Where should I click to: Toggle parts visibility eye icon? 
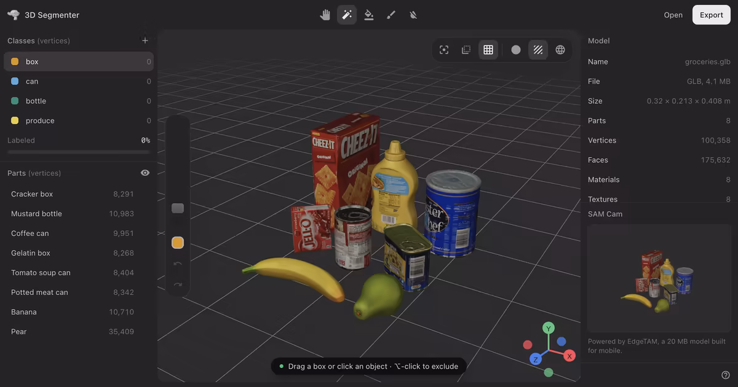pos(145,173)
